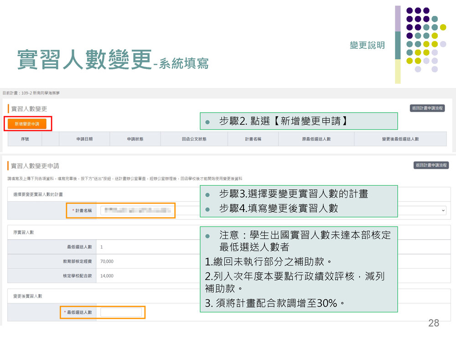The width and height of the screenshot is (456, 342).
Task: Click the 最低選送人數 input box under 變更後實習人數
Action: tap(121, 312)
